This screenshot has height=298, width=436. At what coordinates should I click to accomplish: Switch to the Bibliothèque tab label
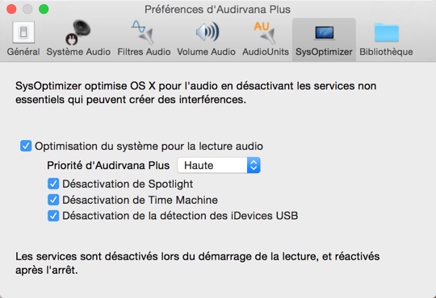(x=386, y=52)
